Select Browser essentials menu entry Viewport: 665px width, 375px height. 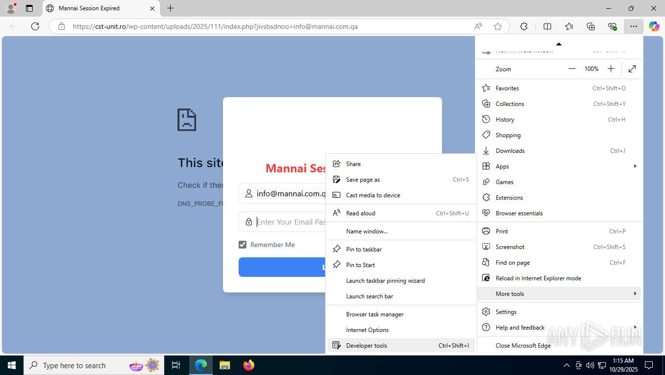pyautogui.click(x=559, y=213)
